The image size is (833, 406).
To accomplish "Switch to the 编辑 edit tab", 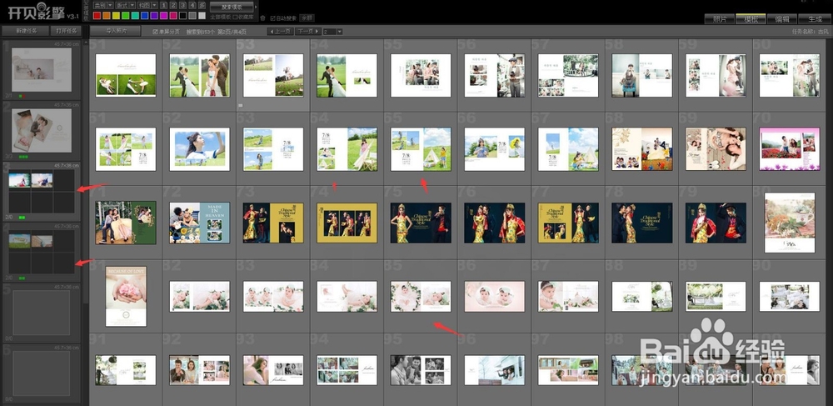I will click(782, 18).
